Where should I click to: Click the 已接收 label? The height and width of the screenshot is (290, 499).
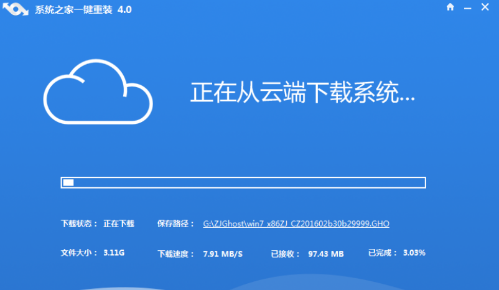(285, 254)
